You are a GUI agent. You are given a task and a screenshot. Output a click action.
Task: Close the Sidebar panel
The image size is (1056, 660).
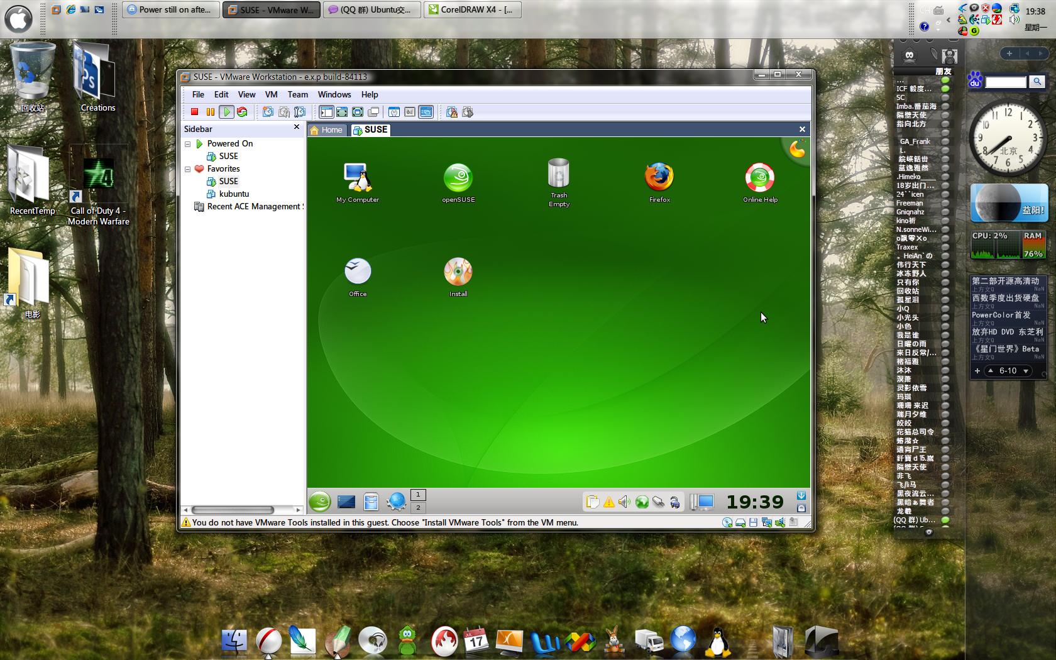[297, 127]
